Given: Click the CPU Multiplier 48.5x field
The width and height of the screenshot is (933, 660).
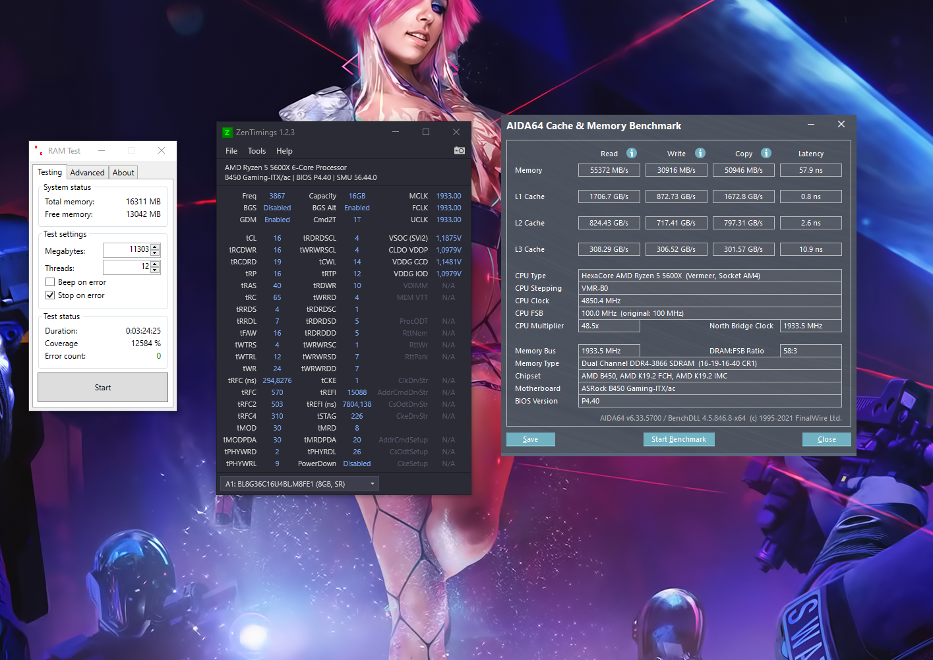Looking at the screenshot, I should pyautogui.click(x=609, y=326).
